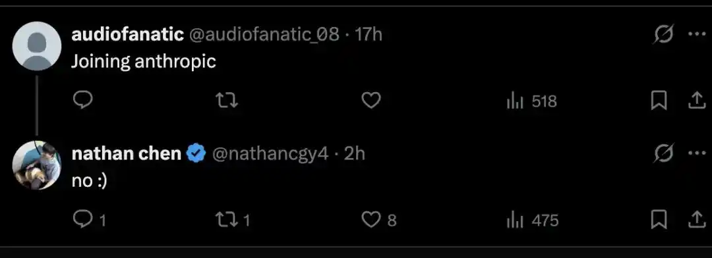
Task: Reply to nathan chen's no :) tweet
Action: [90, 220]
